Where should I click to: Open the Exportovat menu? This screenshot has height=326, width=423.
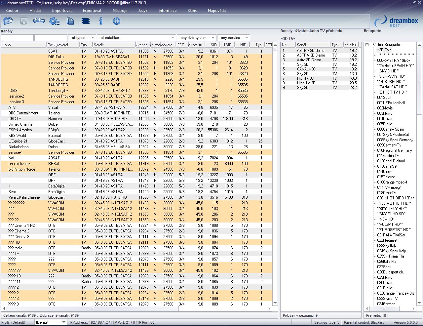[x=92, y=11]
